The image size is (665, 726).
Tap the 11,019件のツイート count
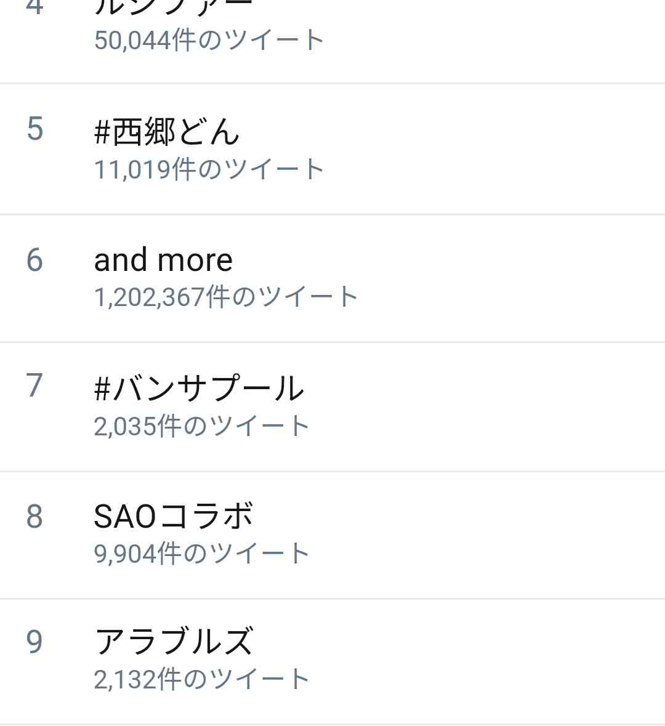(x=209, y=169)
